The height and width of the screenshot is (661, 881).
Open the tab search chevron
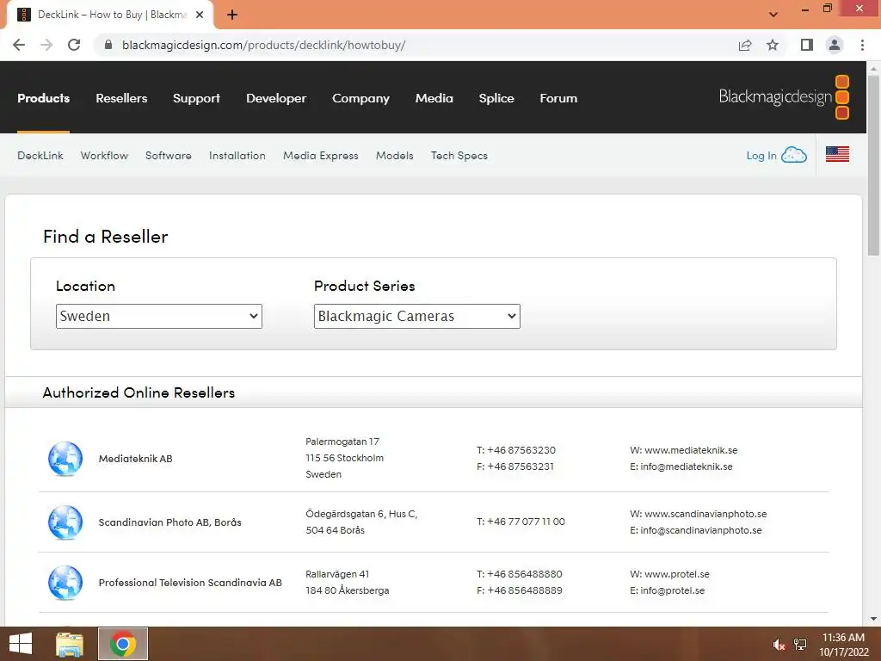773,15
